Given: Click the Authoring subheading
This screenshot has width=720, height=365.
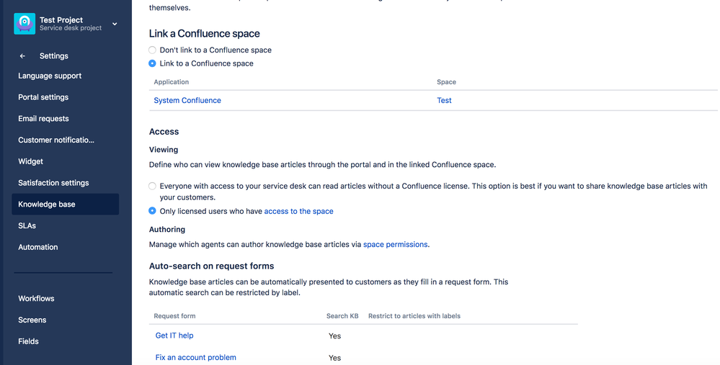Looking at the screenshot, I should click(167, 229).
